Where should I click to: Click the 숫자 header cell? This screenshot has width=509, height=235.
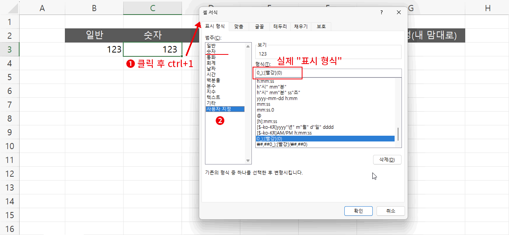(152, 36)
